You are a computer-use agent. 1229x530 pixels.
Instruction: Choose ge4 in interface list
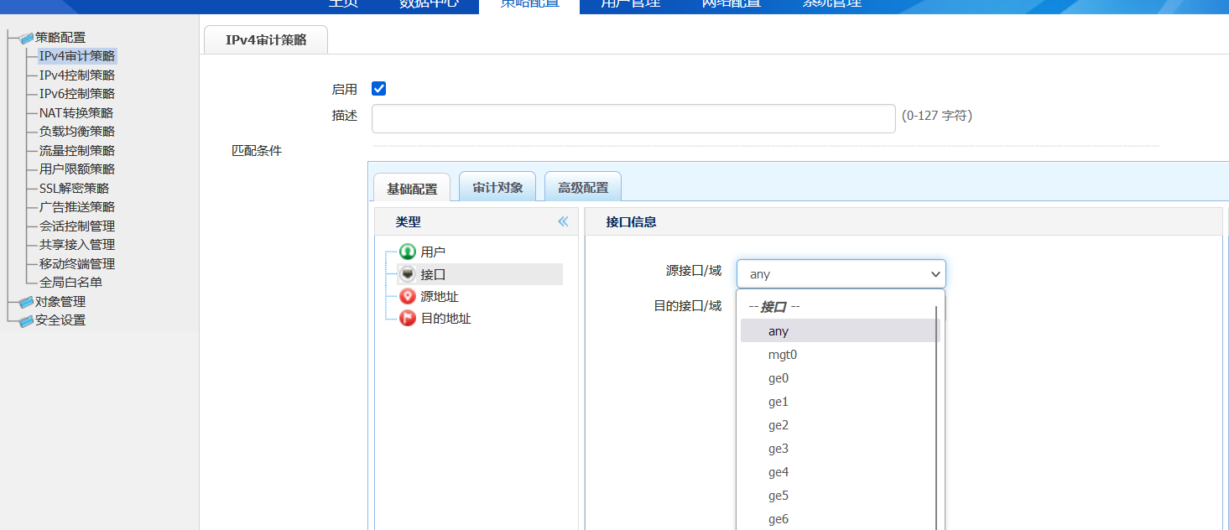[840, 472]
